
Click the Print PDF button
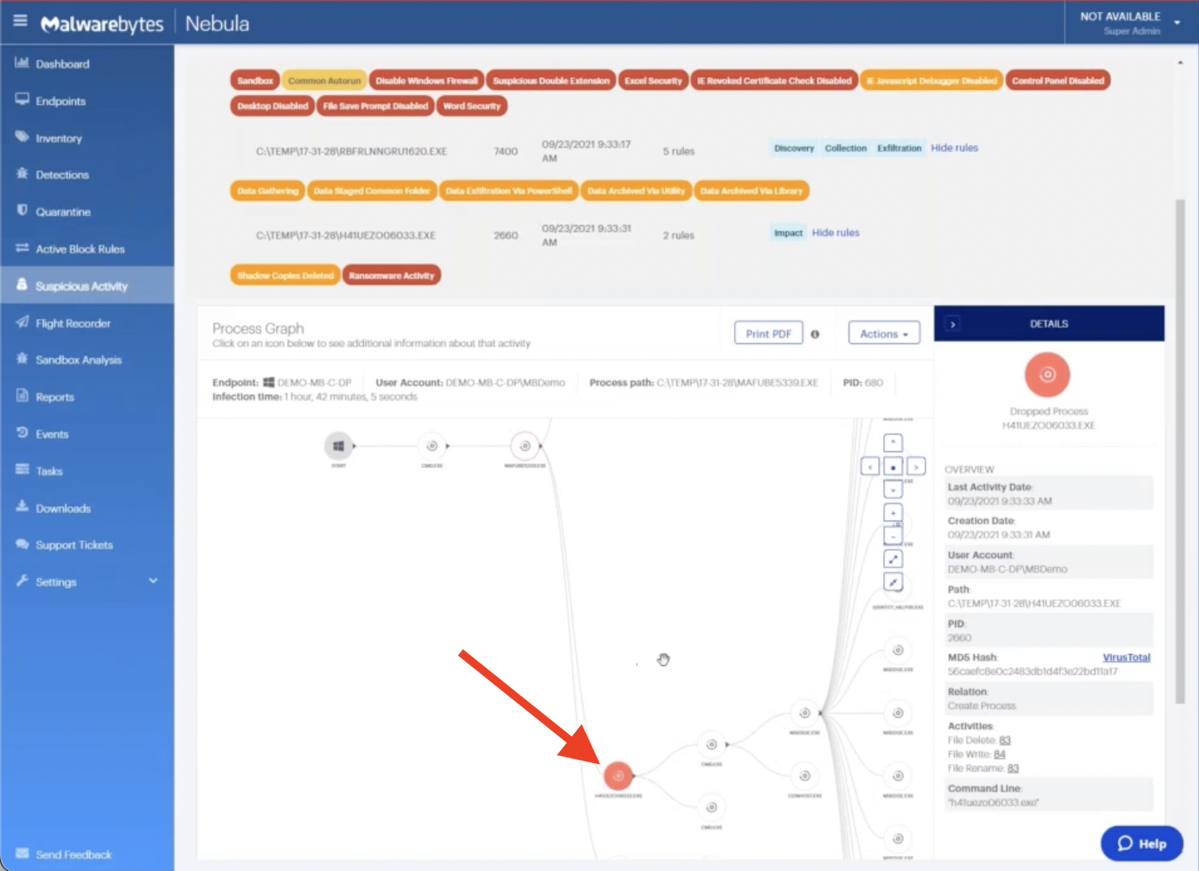(x=768, y=334)
